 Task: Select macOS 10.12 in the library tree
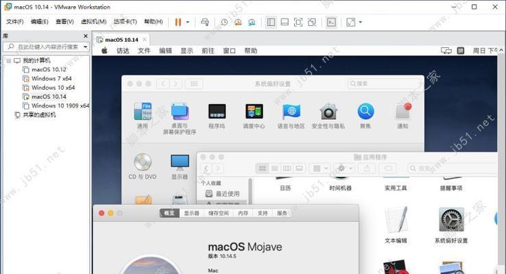click(49, 69)
